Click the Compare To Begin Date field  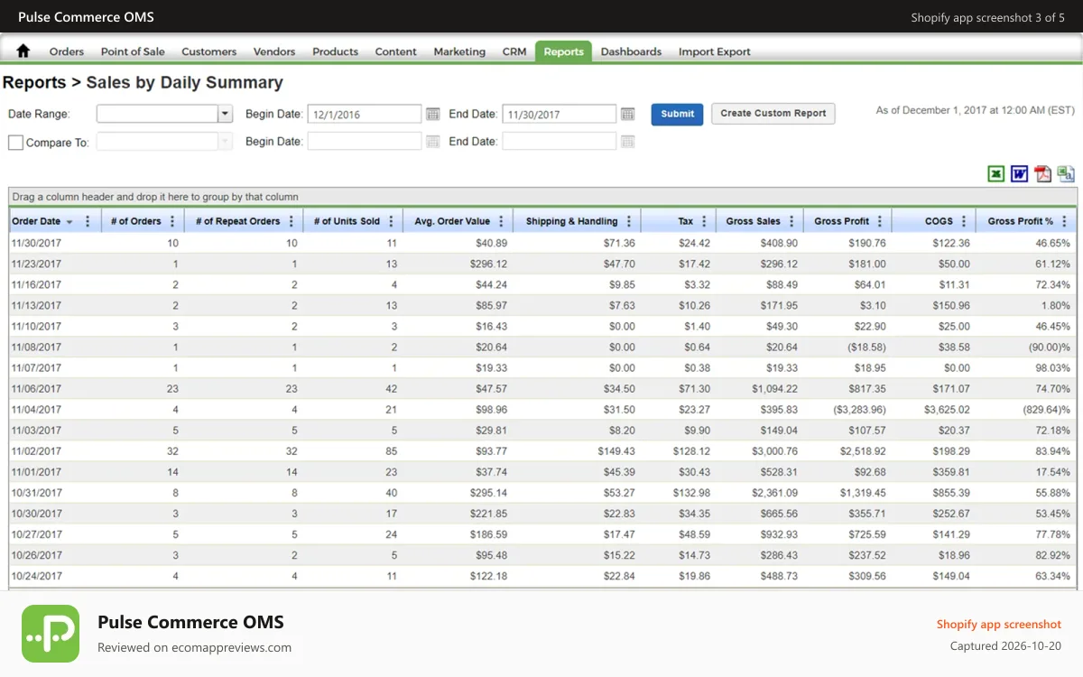coord(365,142)
